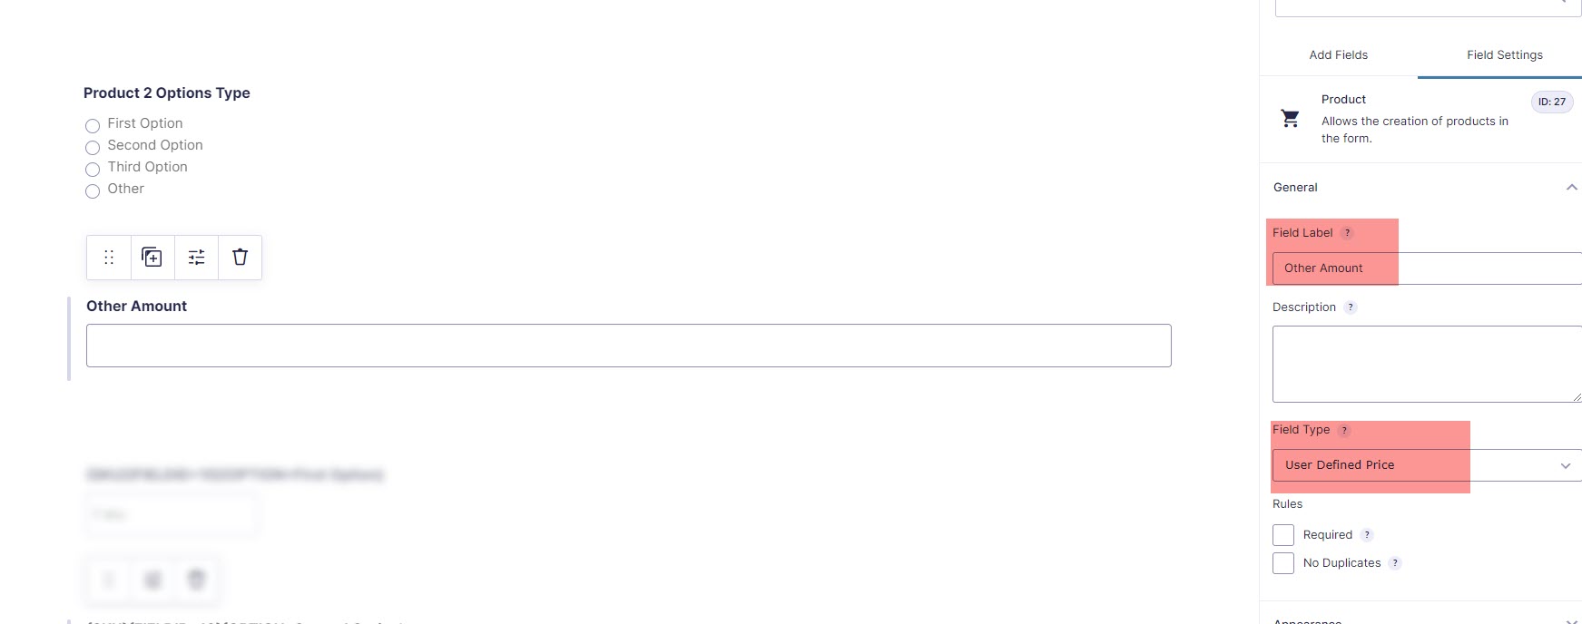Click the Description text area
The image size is (1582, 624).
pyautogui.click(x=1427, y=364)
